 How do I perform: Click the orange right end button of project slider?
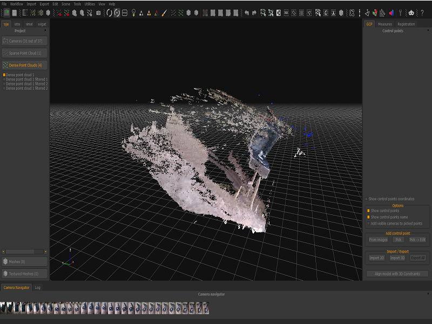[x=45, y=252]
